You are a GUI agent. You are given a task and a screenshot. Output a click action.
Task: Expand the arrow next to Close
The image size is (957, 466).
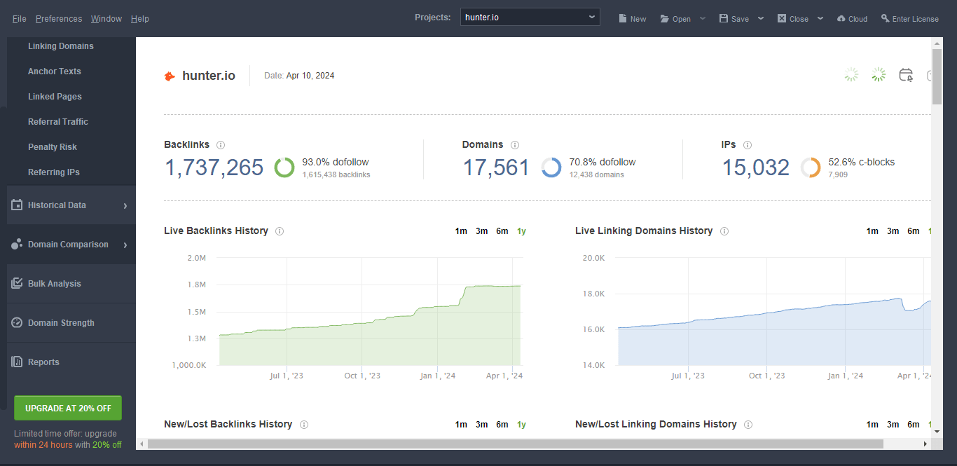click(820, 19)
